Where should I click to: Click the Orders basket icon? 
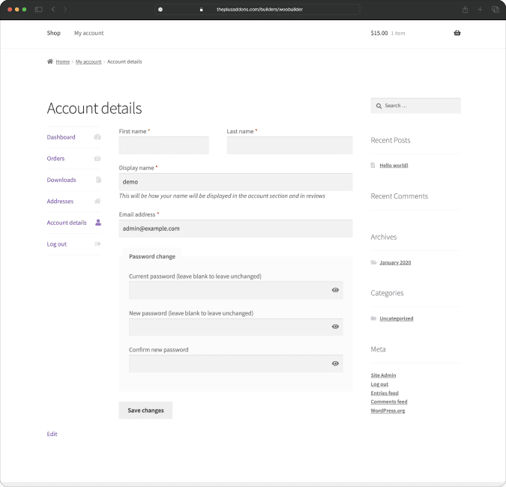[97, 159]
